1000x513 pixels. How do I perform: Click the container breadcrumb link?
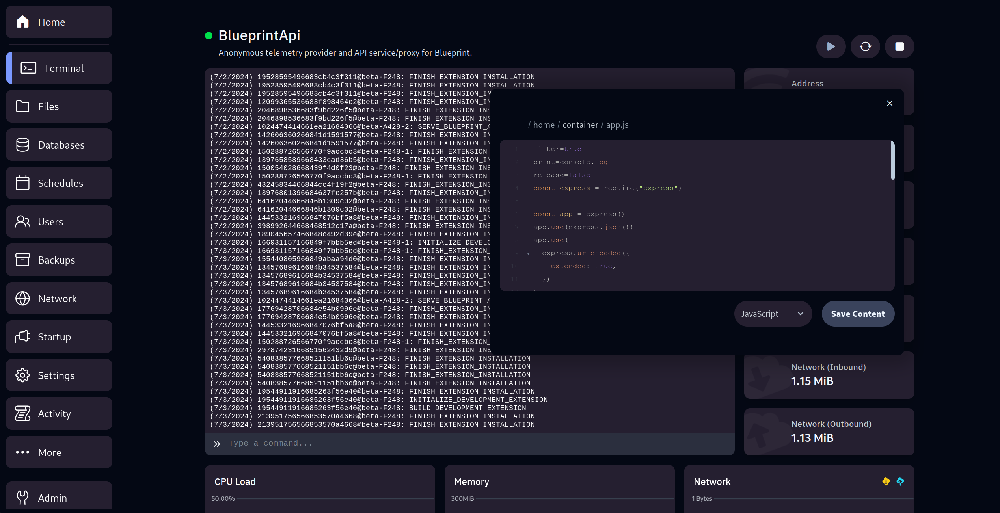(580, 125)
